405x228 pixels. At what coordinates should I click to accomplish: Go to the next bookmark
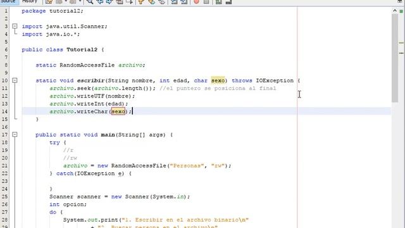point(151,2)
